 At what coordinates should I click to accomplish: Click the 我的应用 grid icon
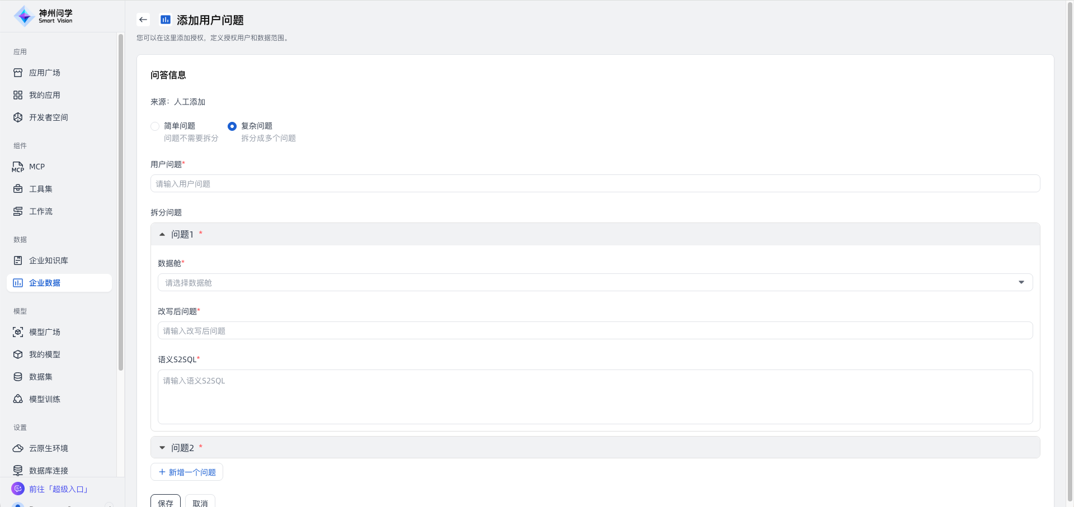coord(18,95)
